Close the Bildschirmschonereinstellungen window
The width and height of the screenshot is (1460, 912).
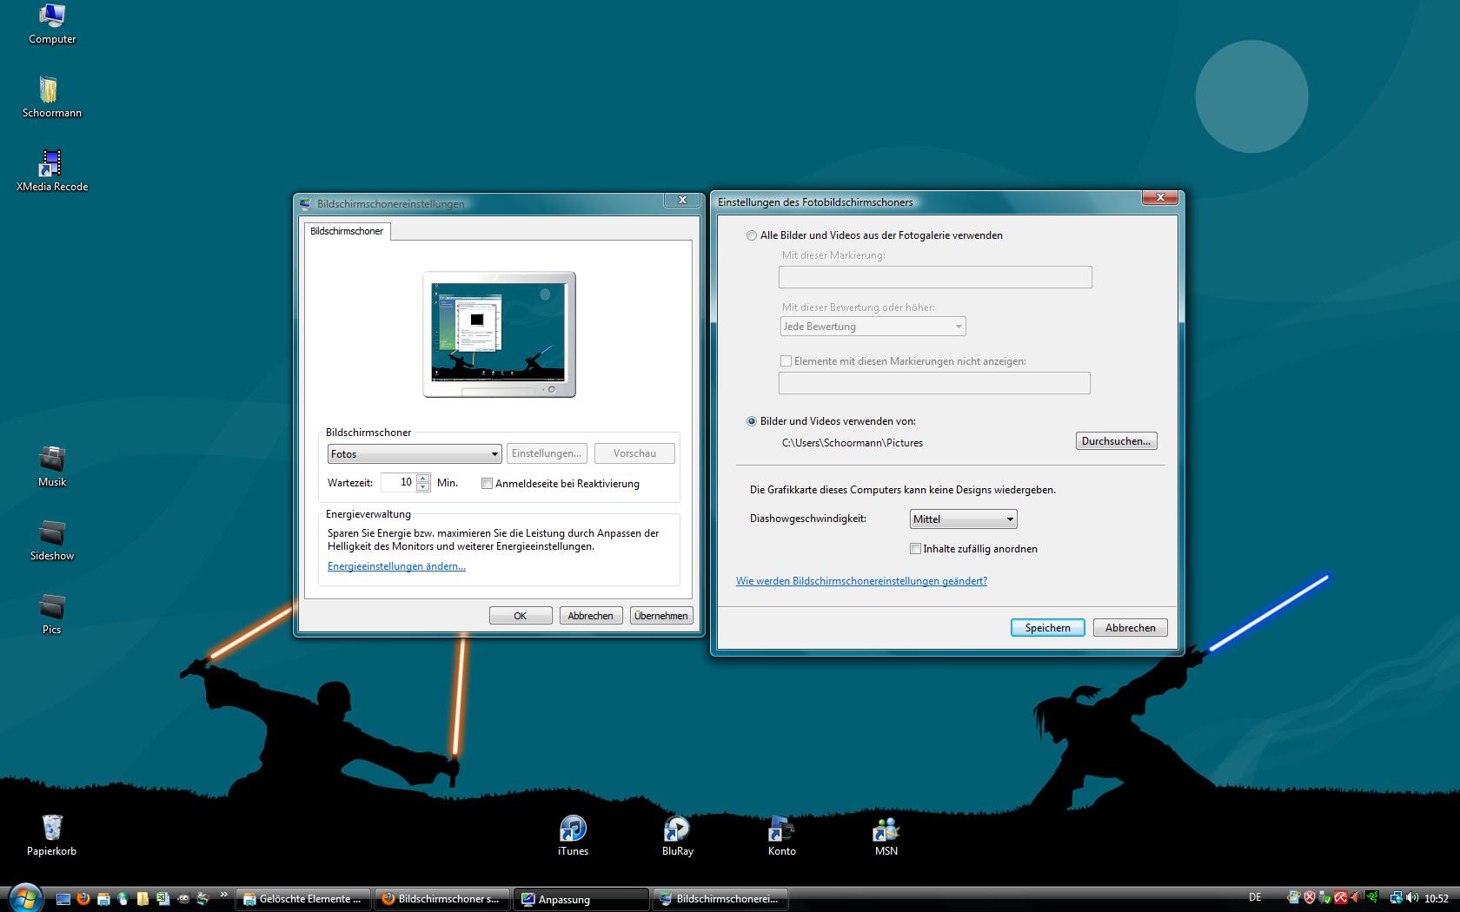(x=682, y=200)
